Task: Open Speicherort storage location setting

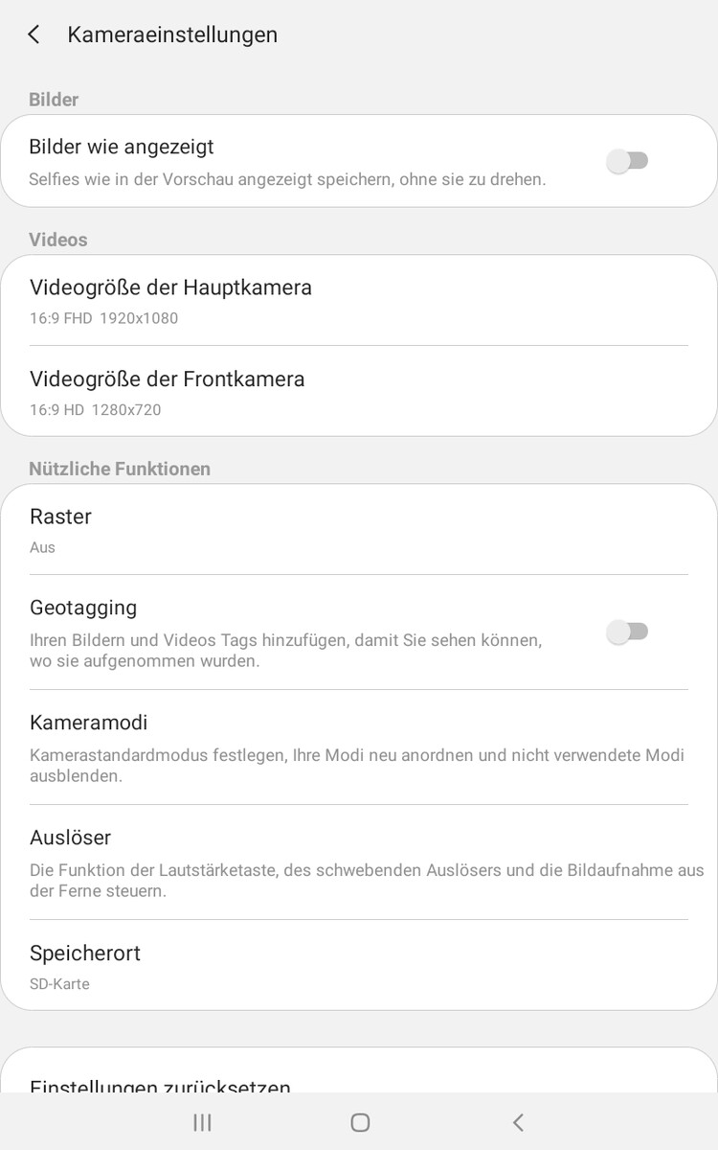Action: click(85, 954)
